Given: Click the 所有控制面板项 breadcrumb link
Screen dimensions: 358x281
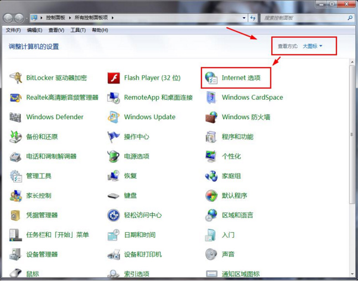Looking at the screenshot, I should tap(91, 18).
